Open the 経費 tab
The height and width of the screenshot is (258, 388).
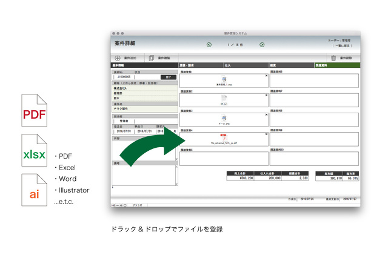291,65
